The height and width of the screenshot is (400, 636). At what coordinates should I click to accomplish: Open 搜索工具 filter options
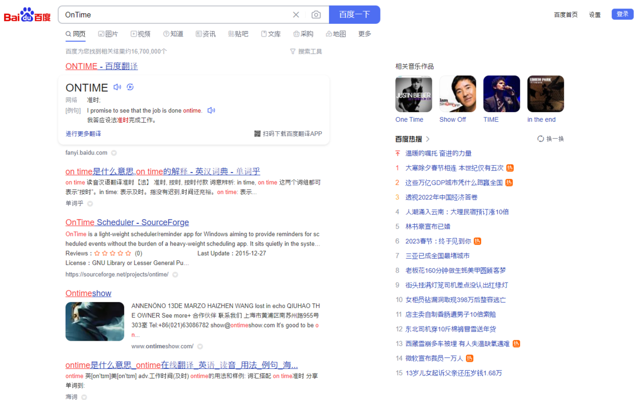(306, 51)
